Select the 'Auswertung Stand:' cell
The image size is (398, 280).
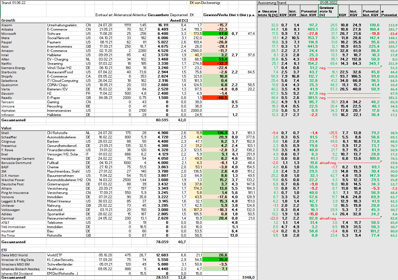coord(272,3)
